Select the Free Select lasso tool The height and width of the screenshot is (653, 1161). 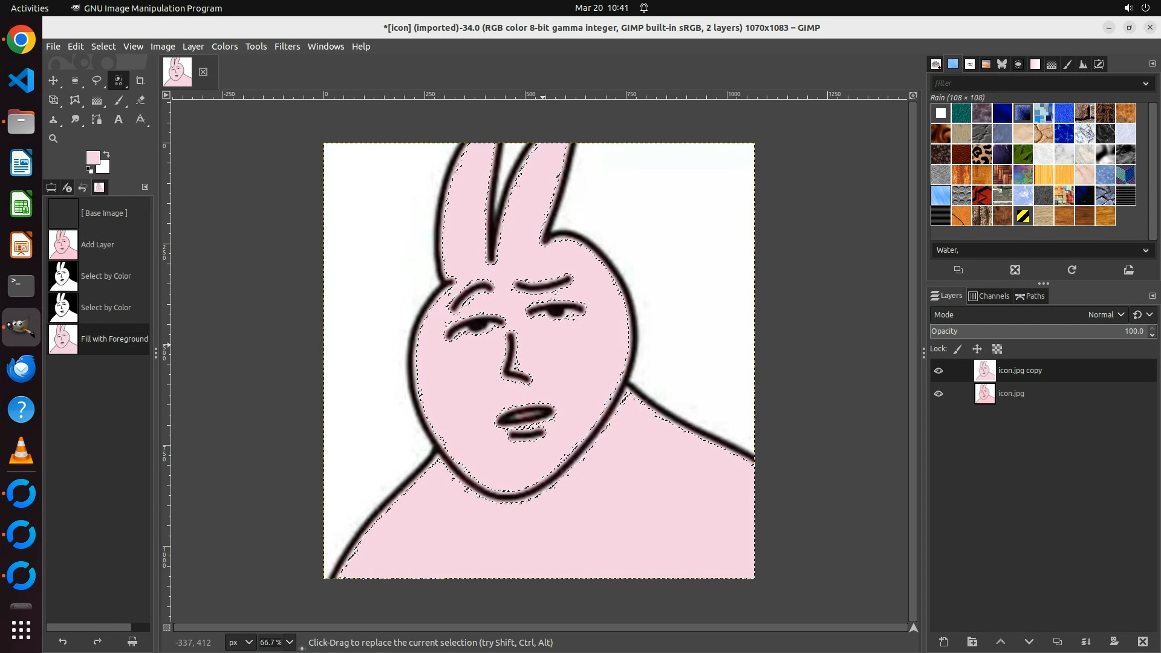(97, 80)
